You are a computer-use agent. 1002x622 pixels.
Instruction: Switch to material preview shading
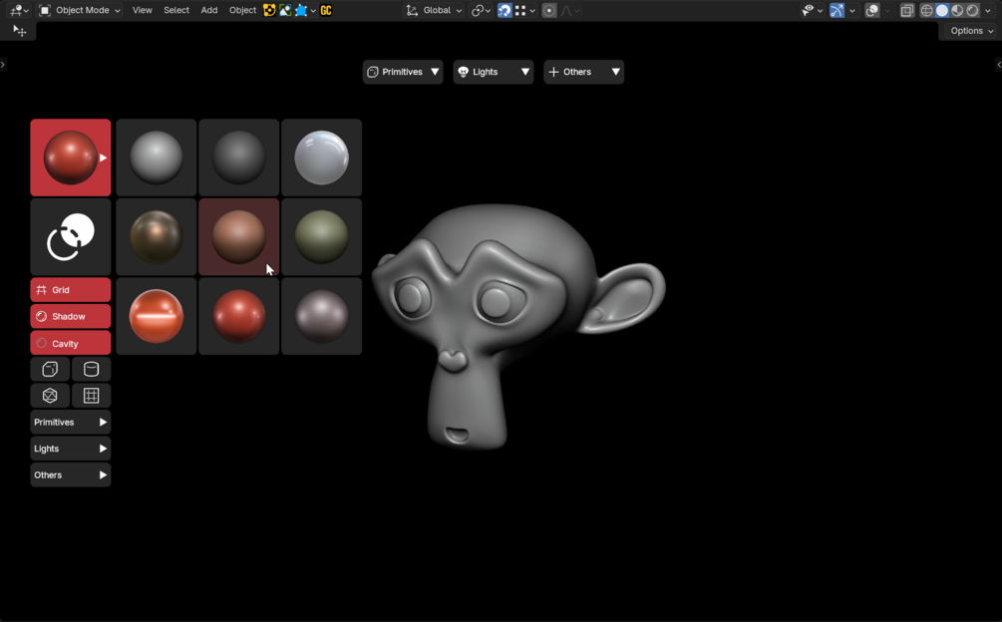click(x=957, y=10)
